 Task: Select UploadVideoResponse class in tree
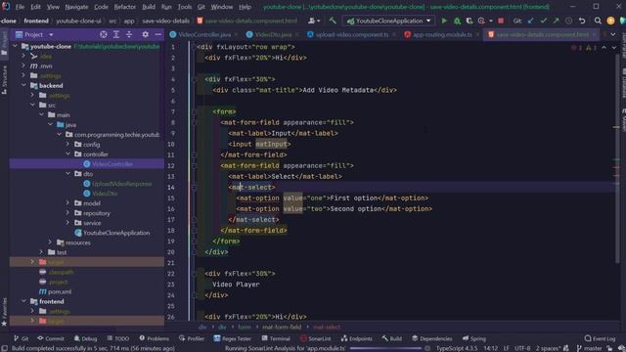[121, 184]
